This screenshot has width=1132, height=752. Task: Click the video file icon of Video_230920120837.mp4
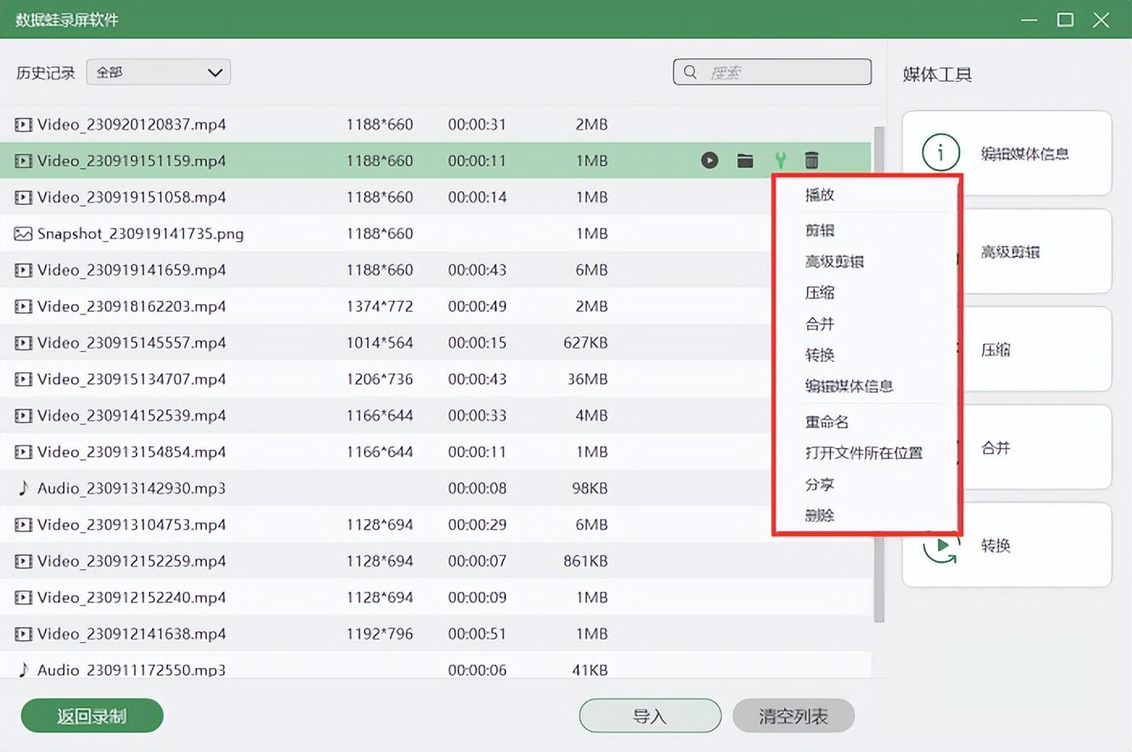coord(23,125)
